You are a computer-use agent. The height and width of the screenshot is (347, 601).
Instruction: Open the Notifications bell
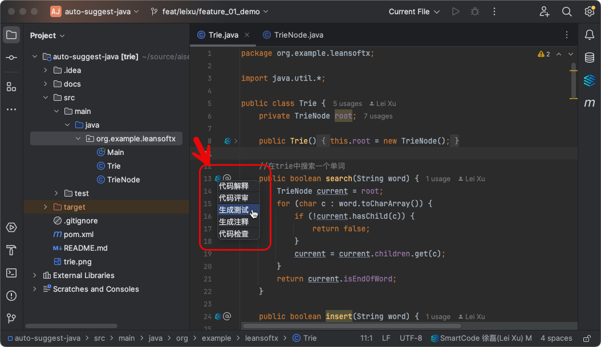[590, 35]
